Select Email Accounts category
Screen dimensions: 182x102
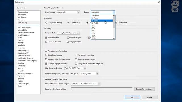tap(23, 35)
